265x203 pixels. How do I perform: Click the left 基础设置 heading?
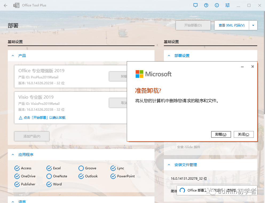tap(15, 42)
